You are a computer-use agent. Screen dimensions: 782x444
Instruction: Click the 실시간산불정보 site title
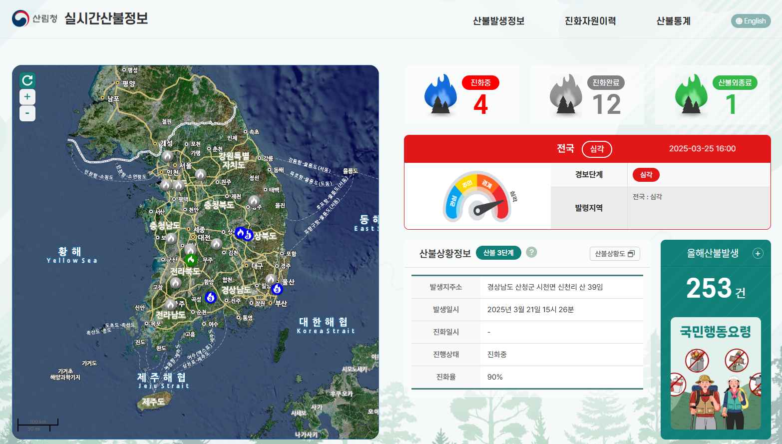click(x=106, y=18)
